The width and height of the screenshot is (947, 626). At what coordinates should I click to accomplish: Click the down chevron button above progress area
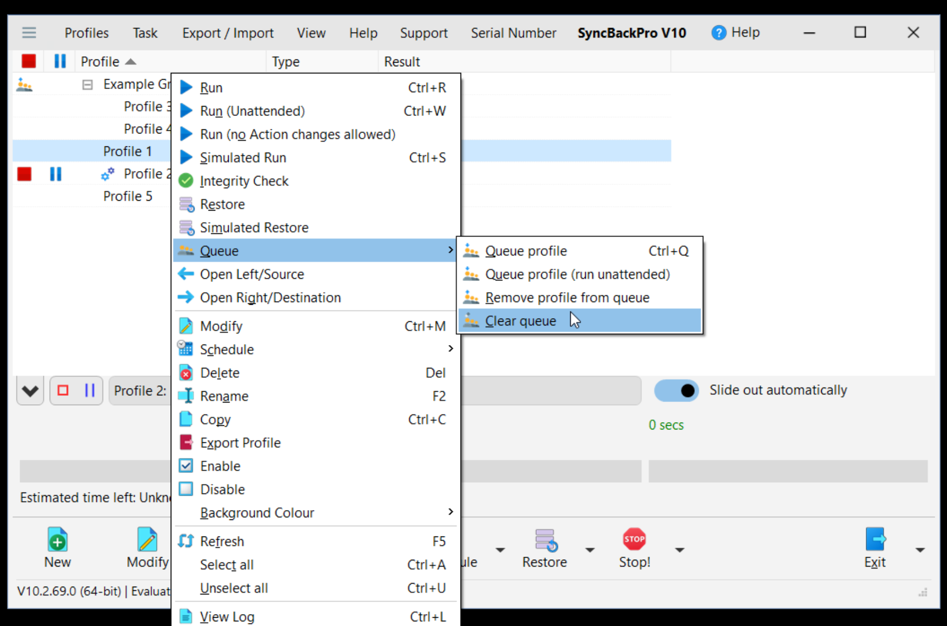click(x=30, y=391)
